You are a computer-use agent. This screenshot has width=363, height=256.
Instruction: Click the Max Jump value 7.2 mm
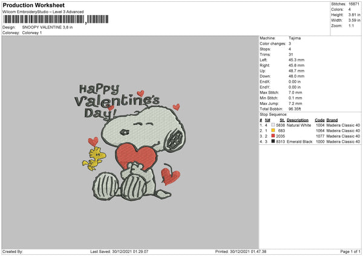295,103
